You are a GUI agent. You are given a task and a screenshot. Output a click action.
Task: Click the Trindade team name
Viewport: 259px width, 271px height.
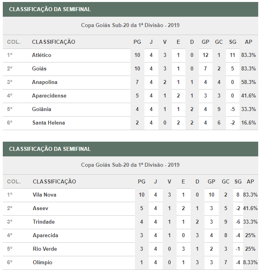coord(43,222)
